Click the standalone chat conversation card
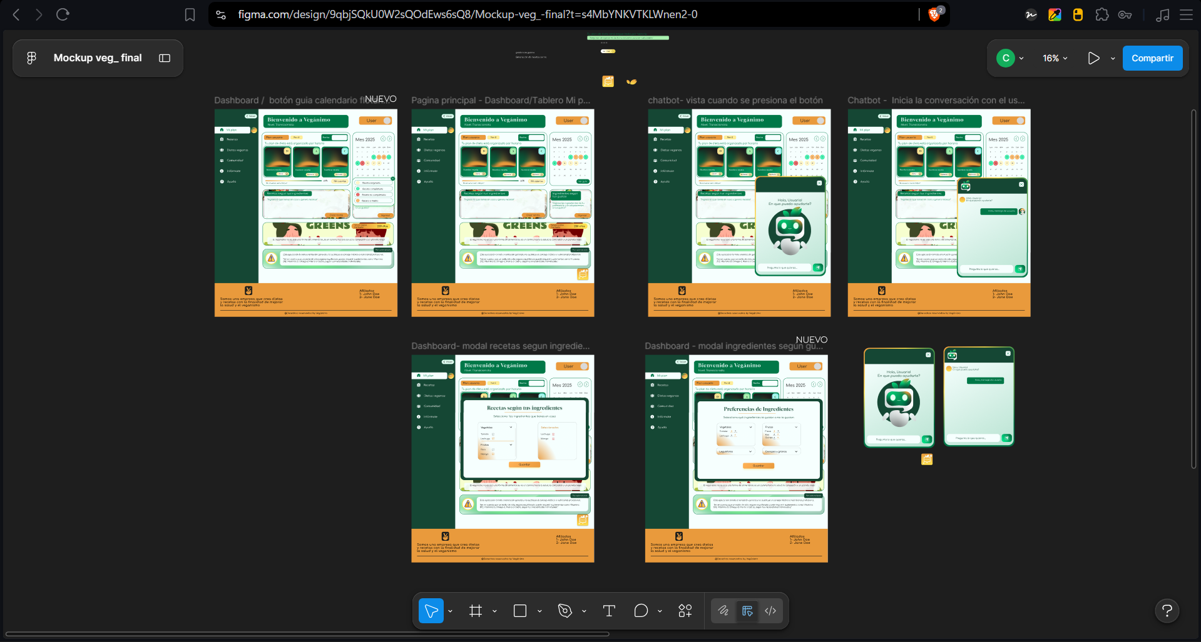This screenshot has width=1201, height=642. (979, 396)
